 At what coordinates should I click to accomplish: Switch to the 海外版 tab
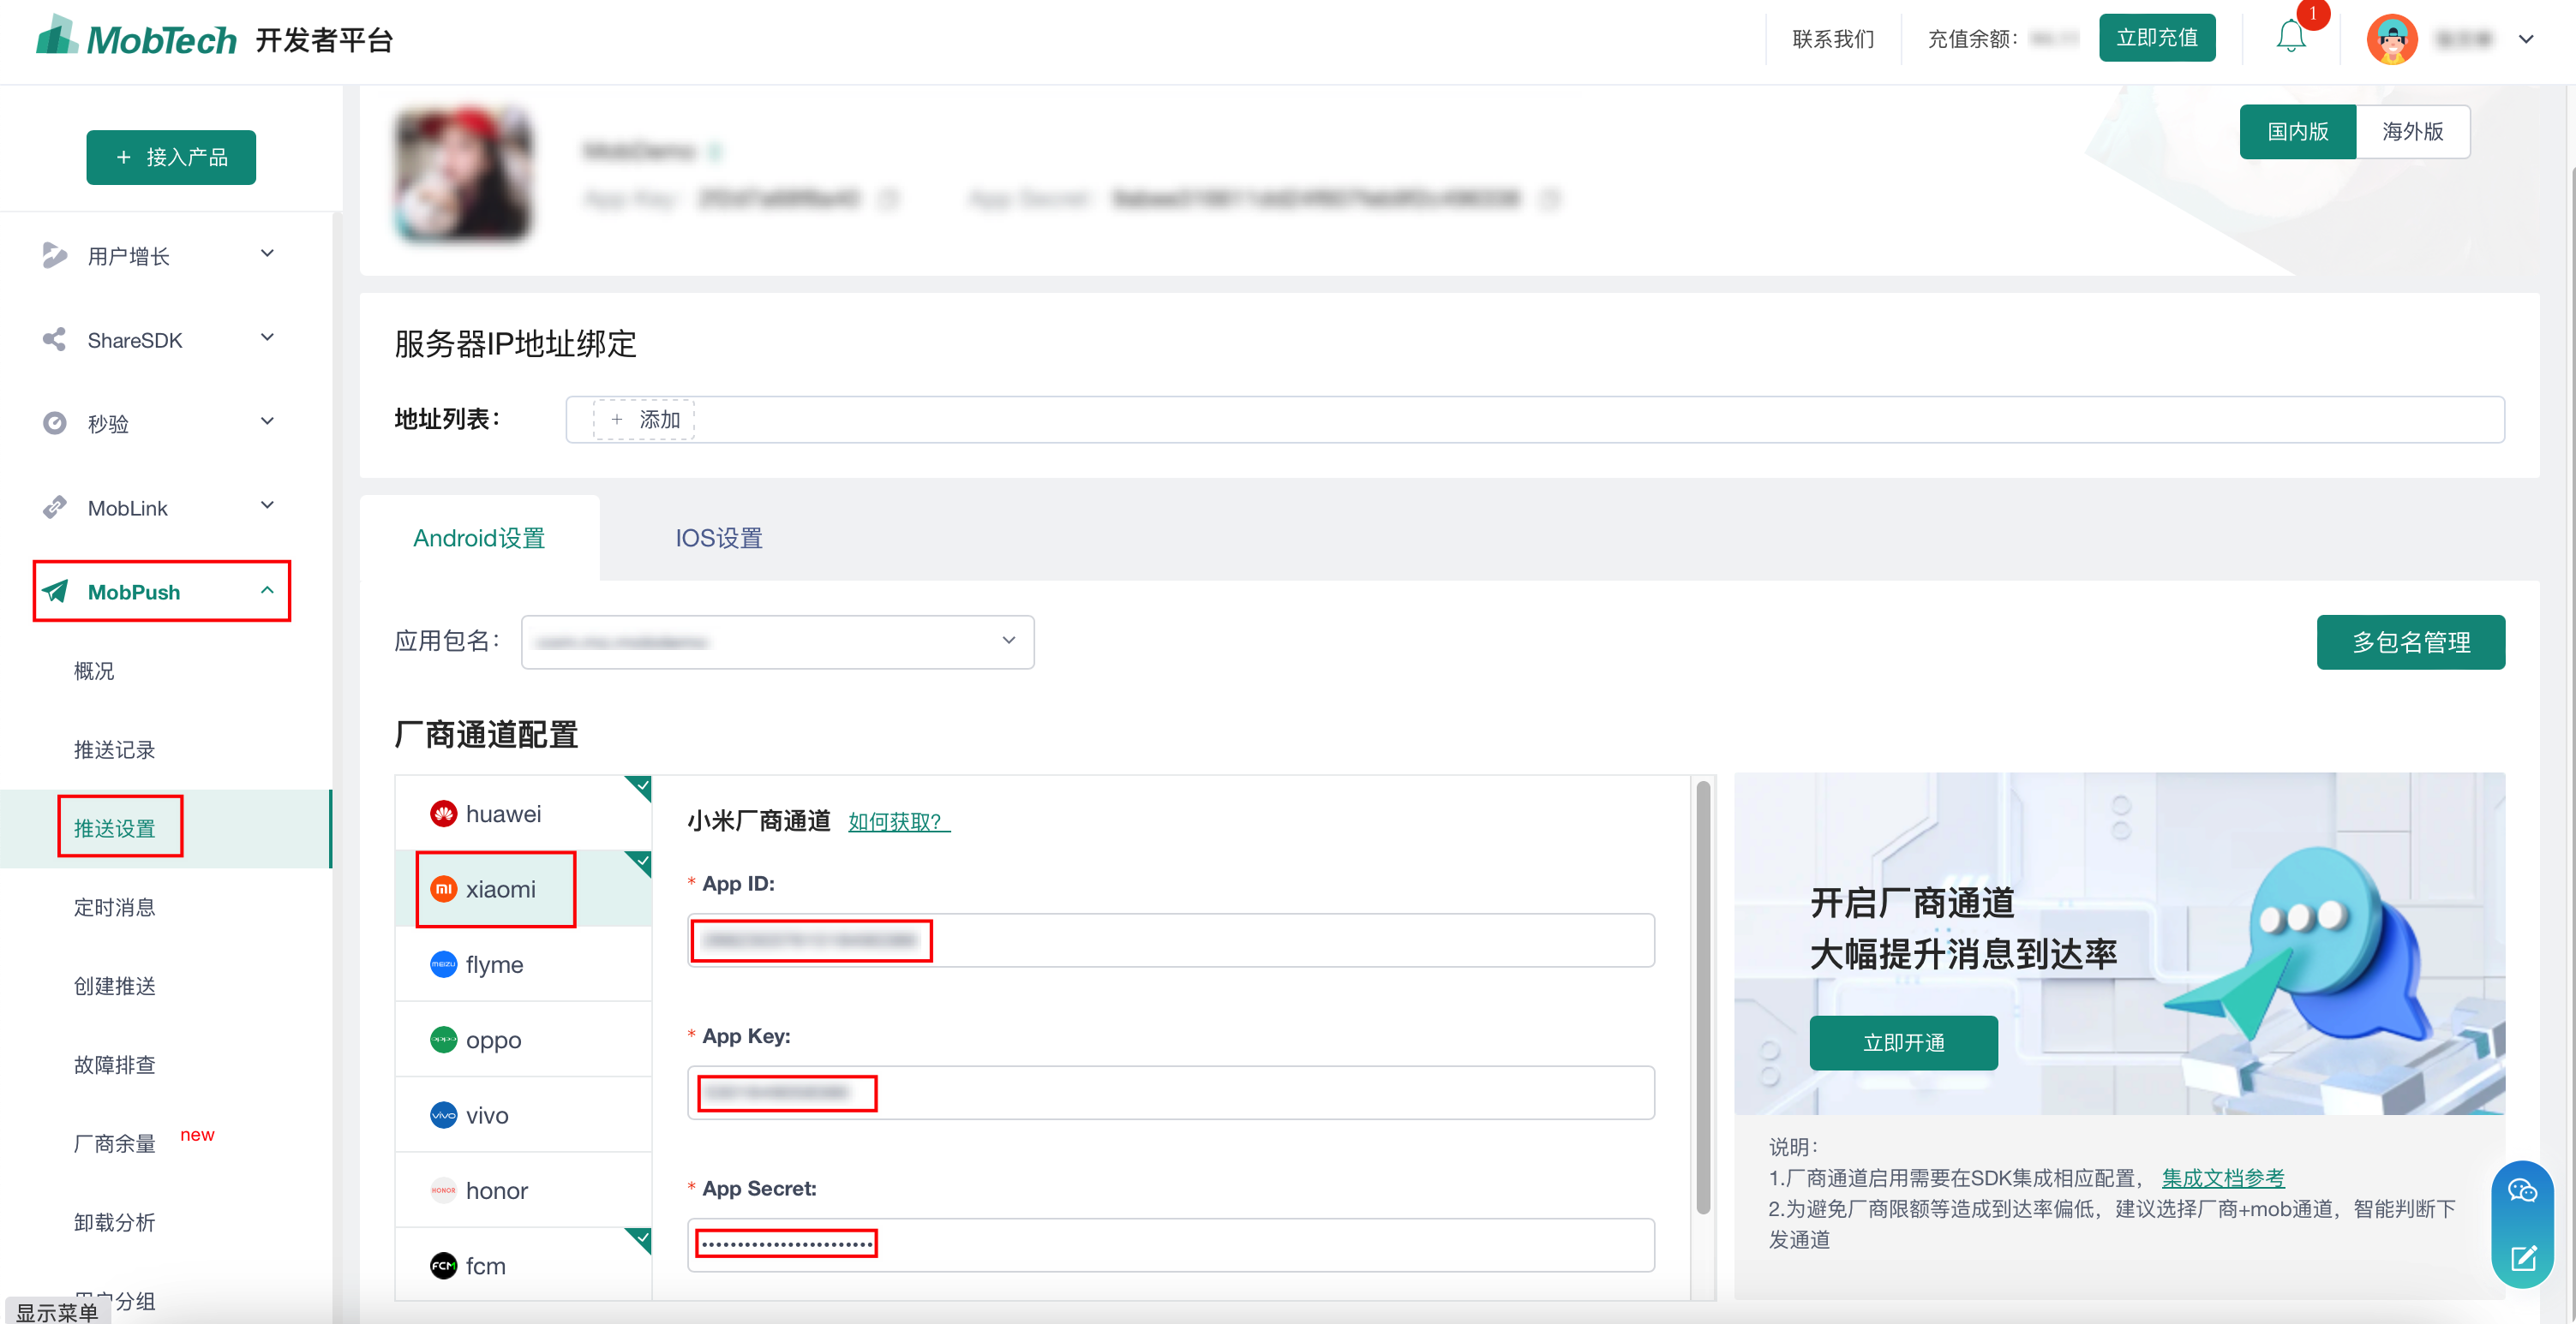tap(2413, 131)
